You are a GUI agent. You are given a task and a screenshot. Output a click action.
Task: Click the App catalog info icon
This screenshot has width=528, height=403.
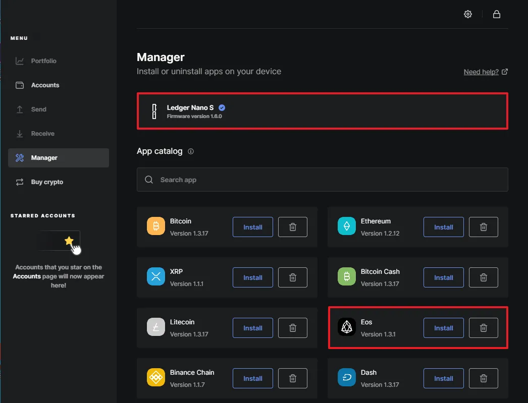coord(191,151)
